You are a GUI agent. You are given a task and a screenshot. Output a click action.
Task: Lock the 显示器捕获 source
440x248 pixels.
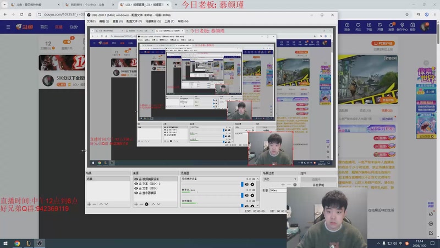click(140, 193)
